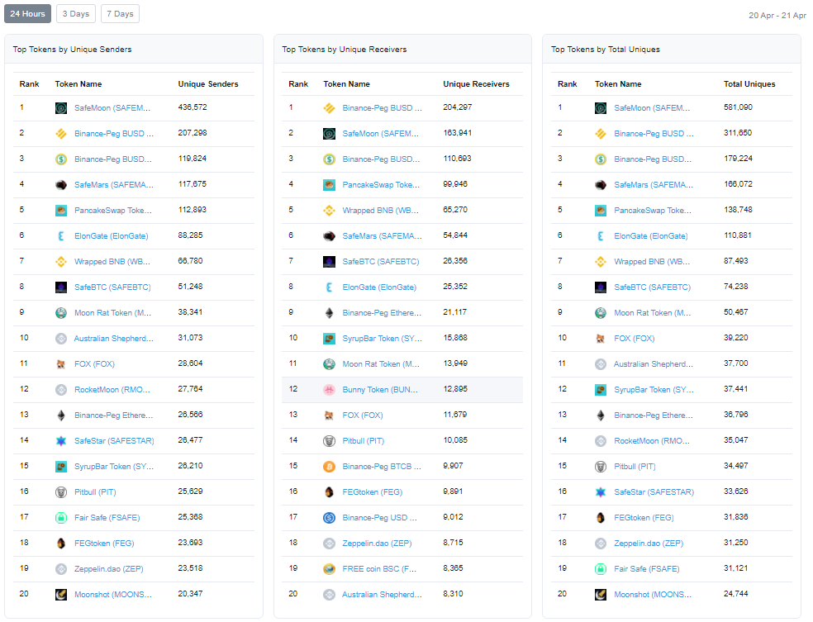813x622 pixels.
Task: Open Zeppelin.dao (ZEP) link in Unique Senders table
Action: click(x=109, y=568)
